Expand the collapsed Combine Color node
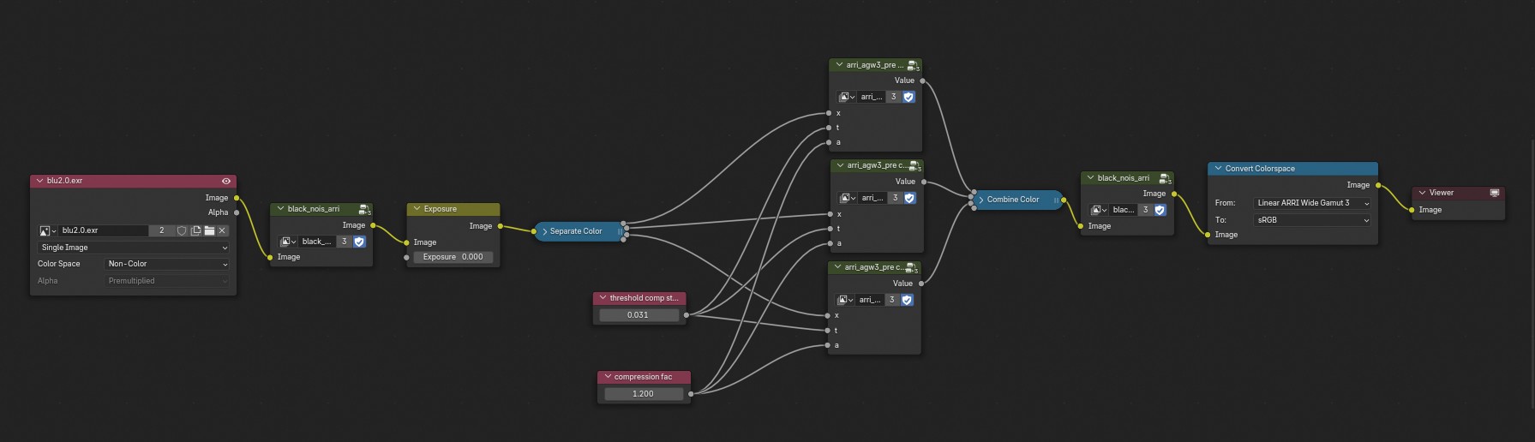The image size is (1535, 442). (981, 200)
